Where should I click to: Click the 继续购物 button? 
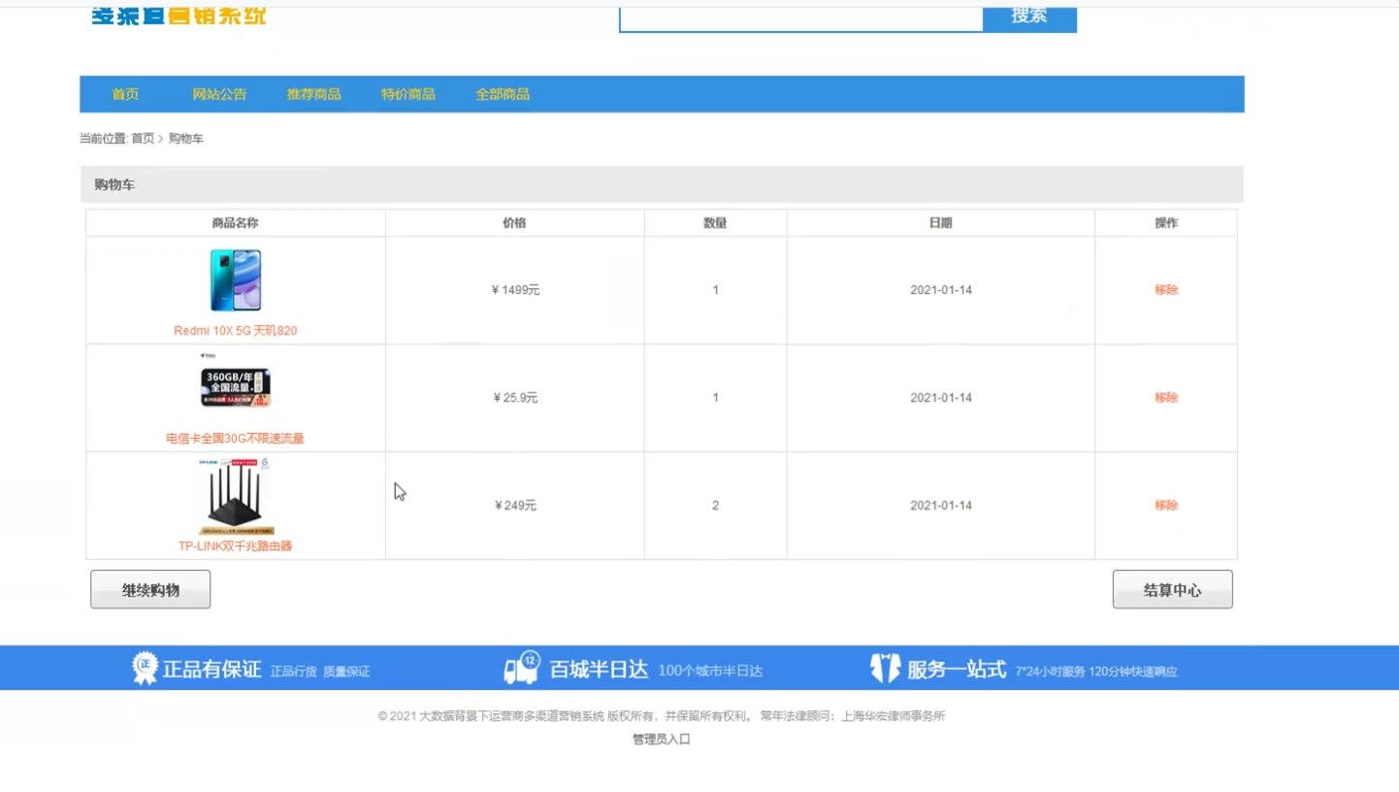(150, 590)
